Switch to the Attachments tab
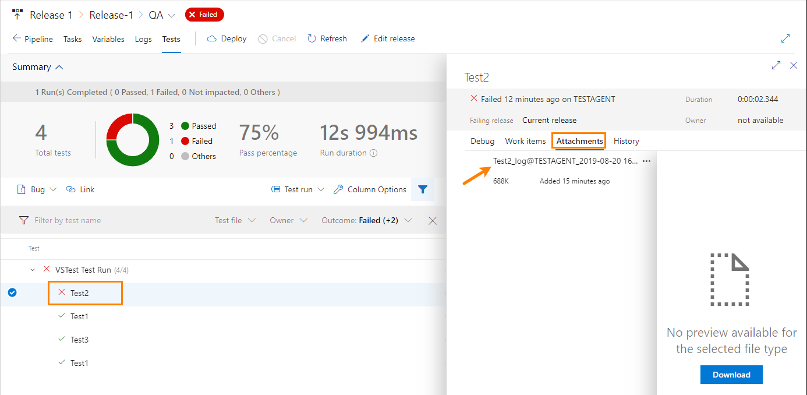This screenshot has height=395, width=807. coord(578,141)
